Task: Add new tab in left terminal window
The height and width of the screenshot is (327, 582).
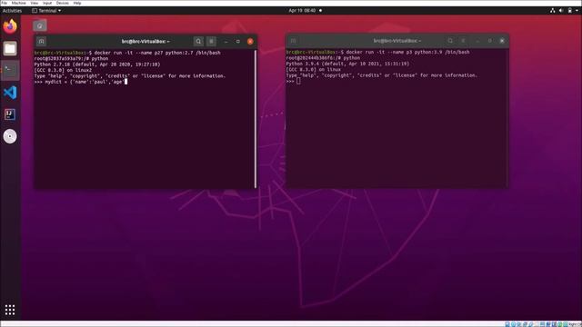Action: coord(41,41)
